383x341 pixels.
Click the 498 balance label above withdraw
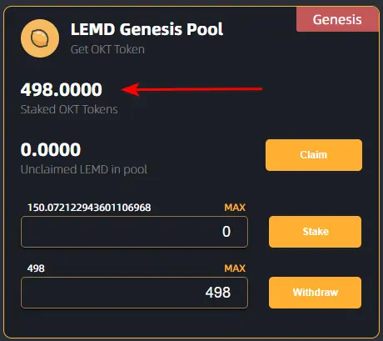[x=36, y=268]
